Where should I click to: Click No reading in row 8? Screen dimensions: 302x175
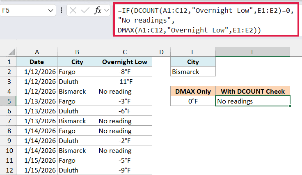(125, 131)
